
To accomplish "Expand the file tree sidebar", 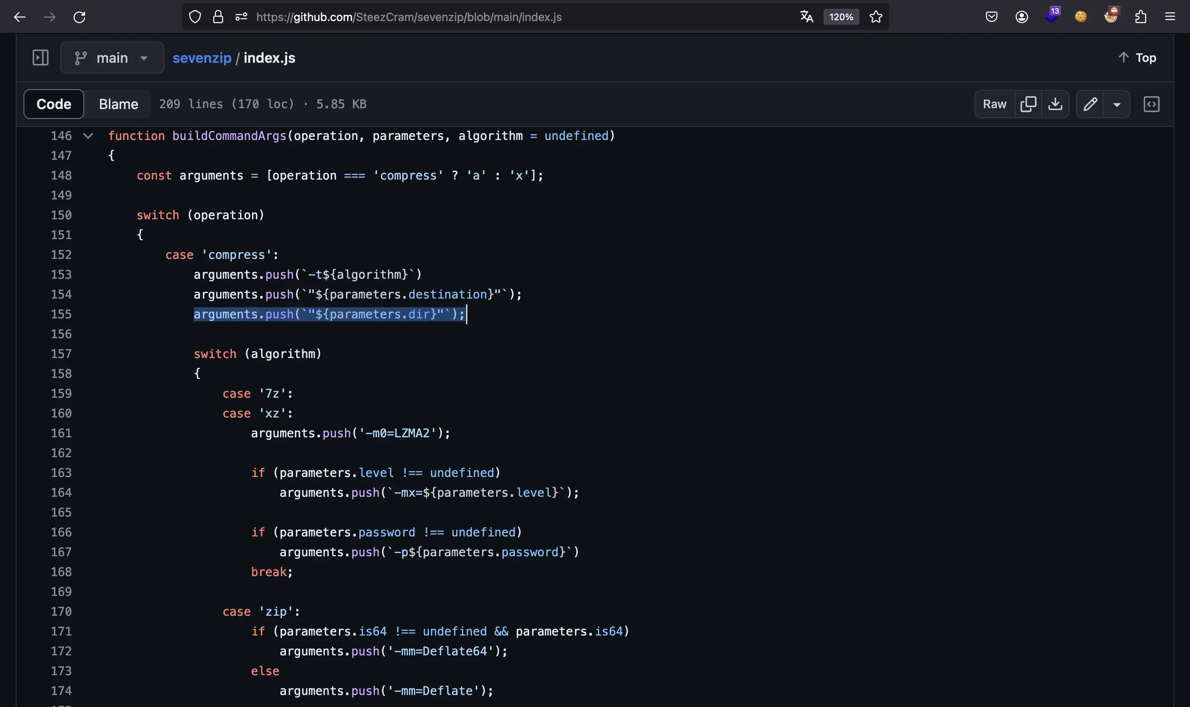I will pos(40,58).
